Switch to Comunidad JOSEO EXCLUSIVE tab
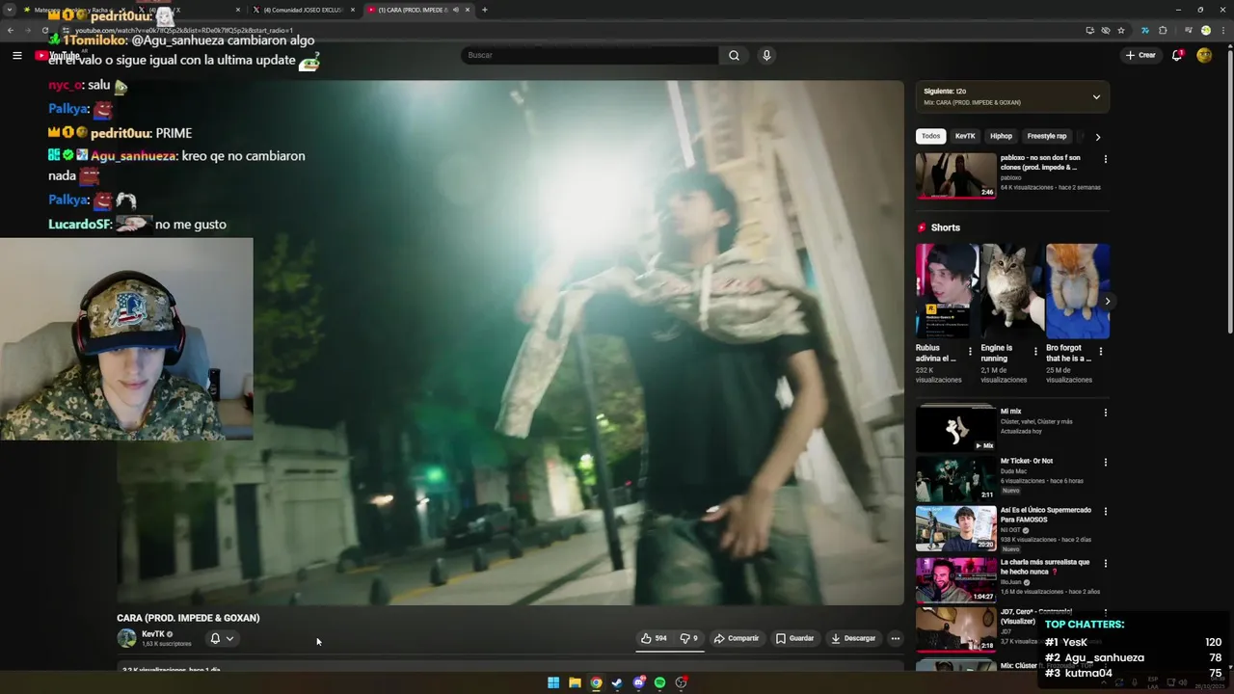 click(304, 10)
